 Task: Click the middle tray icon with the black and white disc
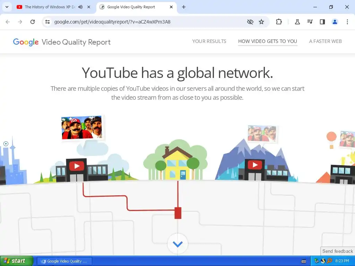click(x=323, y=261)
